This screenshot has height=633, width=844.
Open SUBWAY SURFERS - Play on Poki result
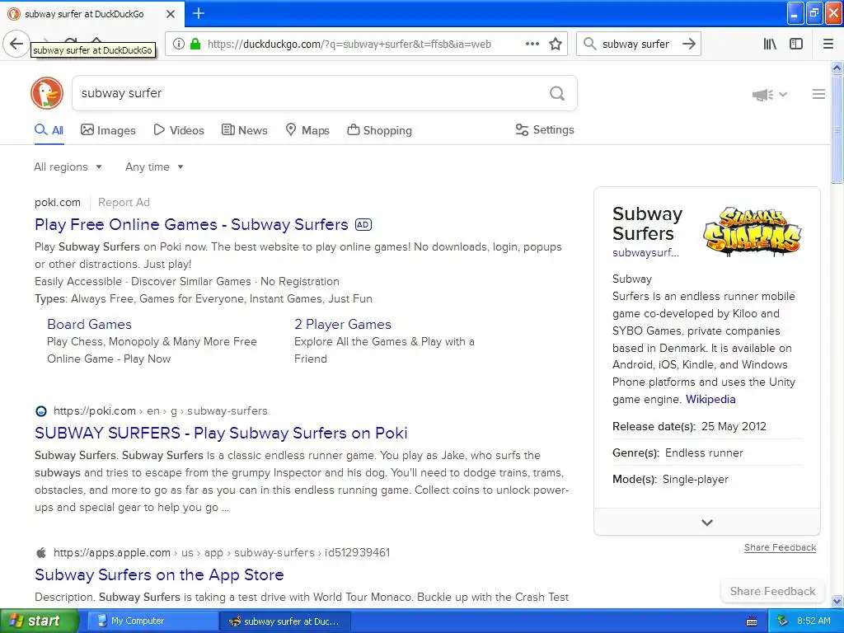[221, 434]
